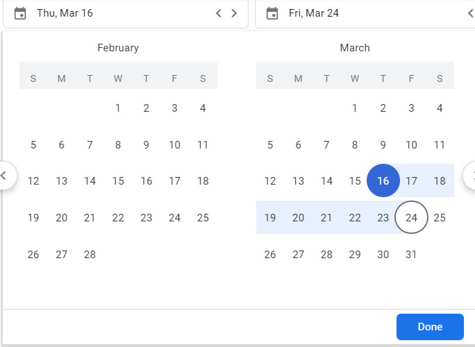Pick March 20 in the highlighted range
475x347 pixels.
(x=298, y=218)
